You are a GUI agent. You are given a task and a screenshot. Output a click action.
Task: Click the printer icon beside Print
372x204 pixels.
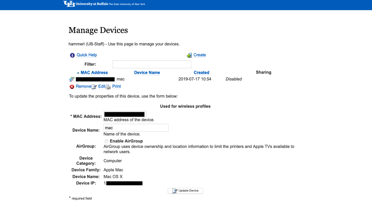point(108,87)
